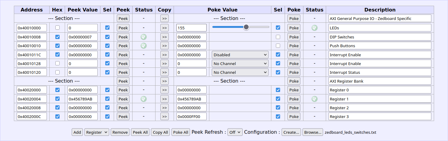
Task: Click the copy arrow for Push Buttons row
Action: point(164,46)
